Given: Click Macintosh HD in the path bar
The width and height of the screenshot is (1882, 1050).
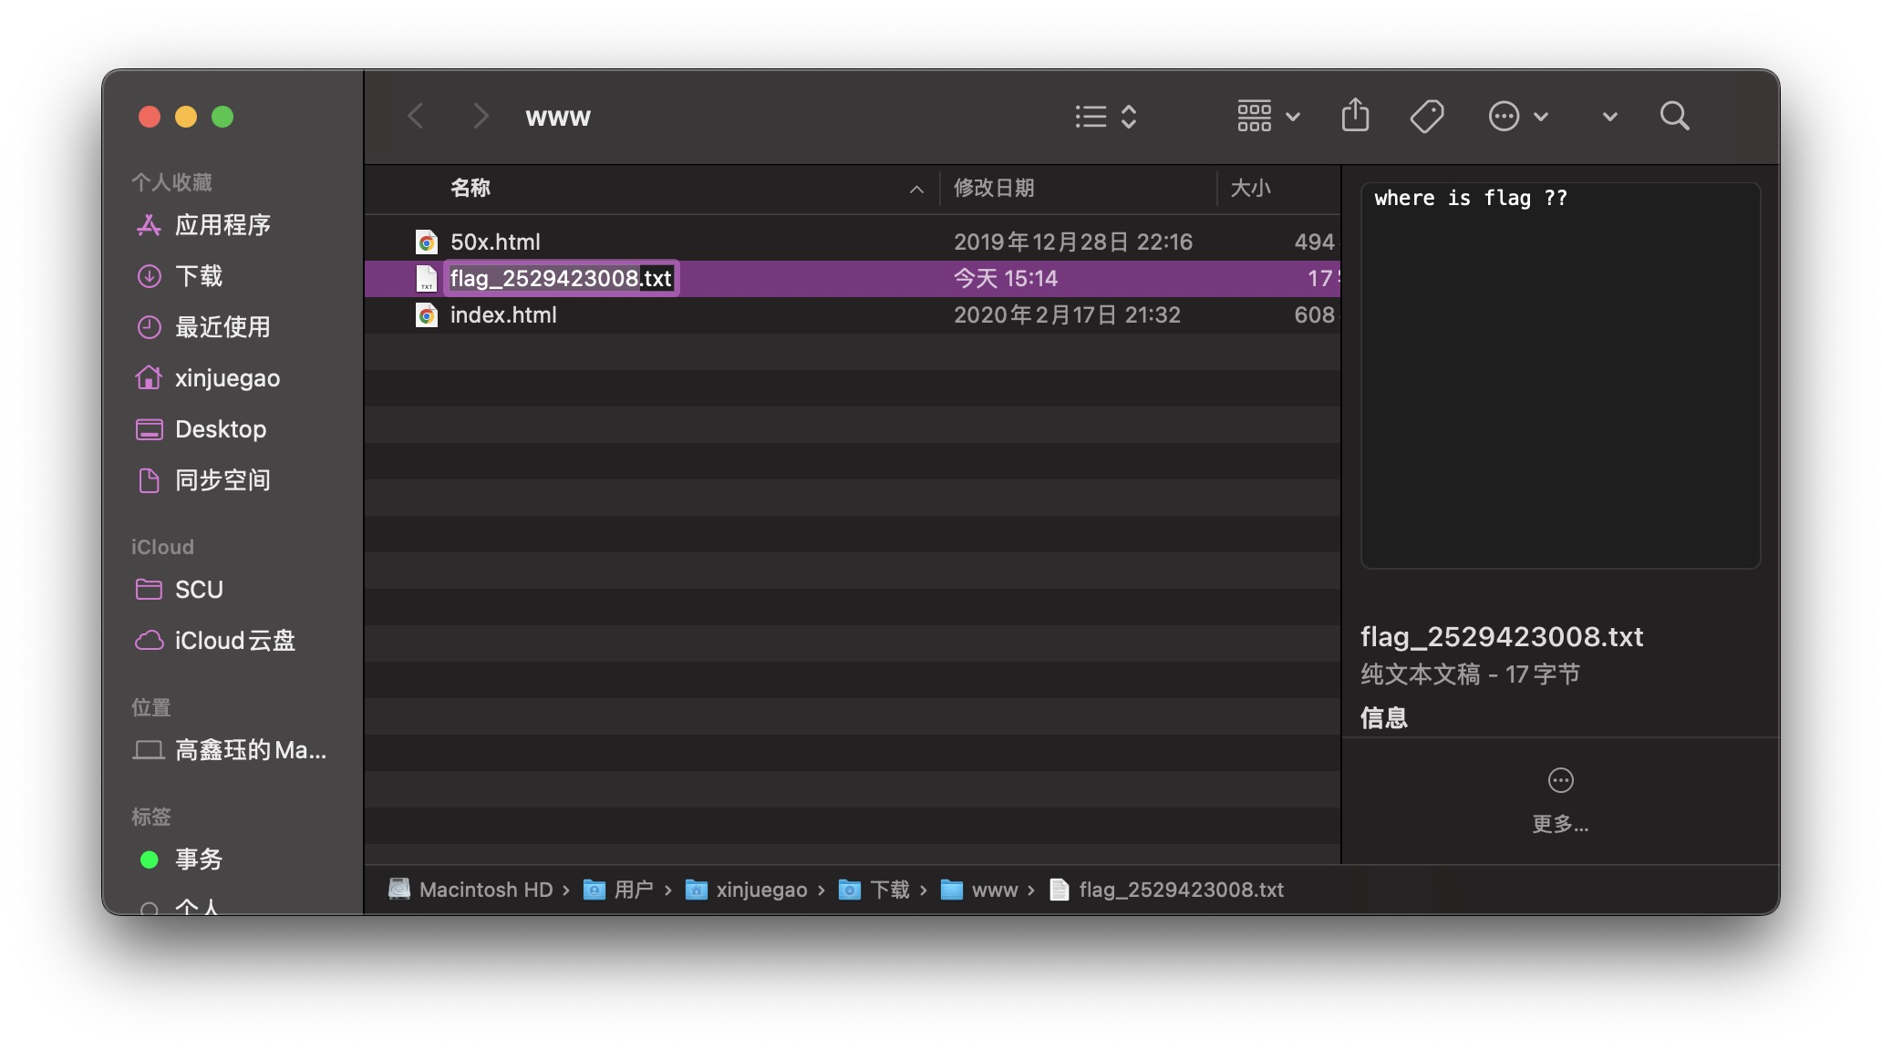Looking at the screenshot, I should [x=485, y=890].
